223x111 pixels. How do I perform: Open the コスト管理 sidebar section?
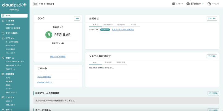(10, 21)
